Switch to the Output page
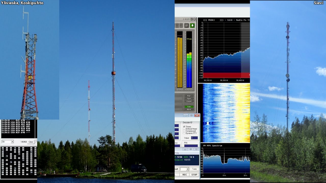The image size is (326, 183). (x=189, y=101)
